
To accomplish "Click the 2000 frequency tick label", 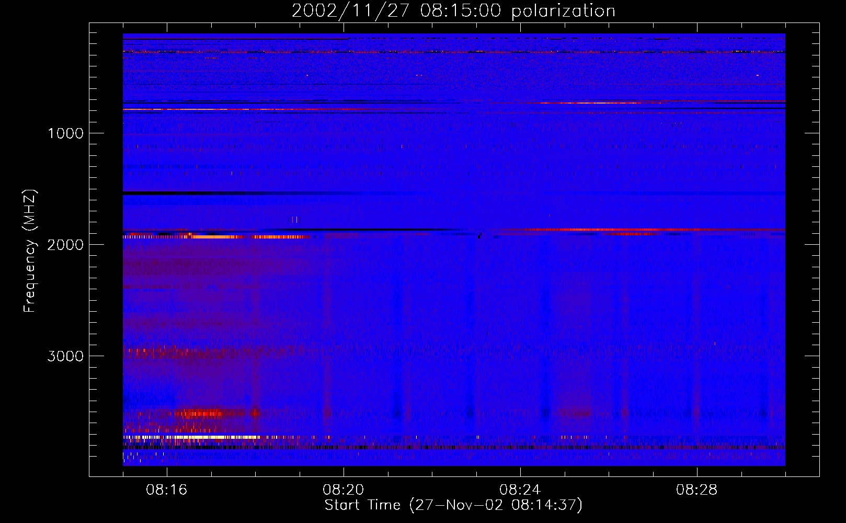I will click(65, 245).
